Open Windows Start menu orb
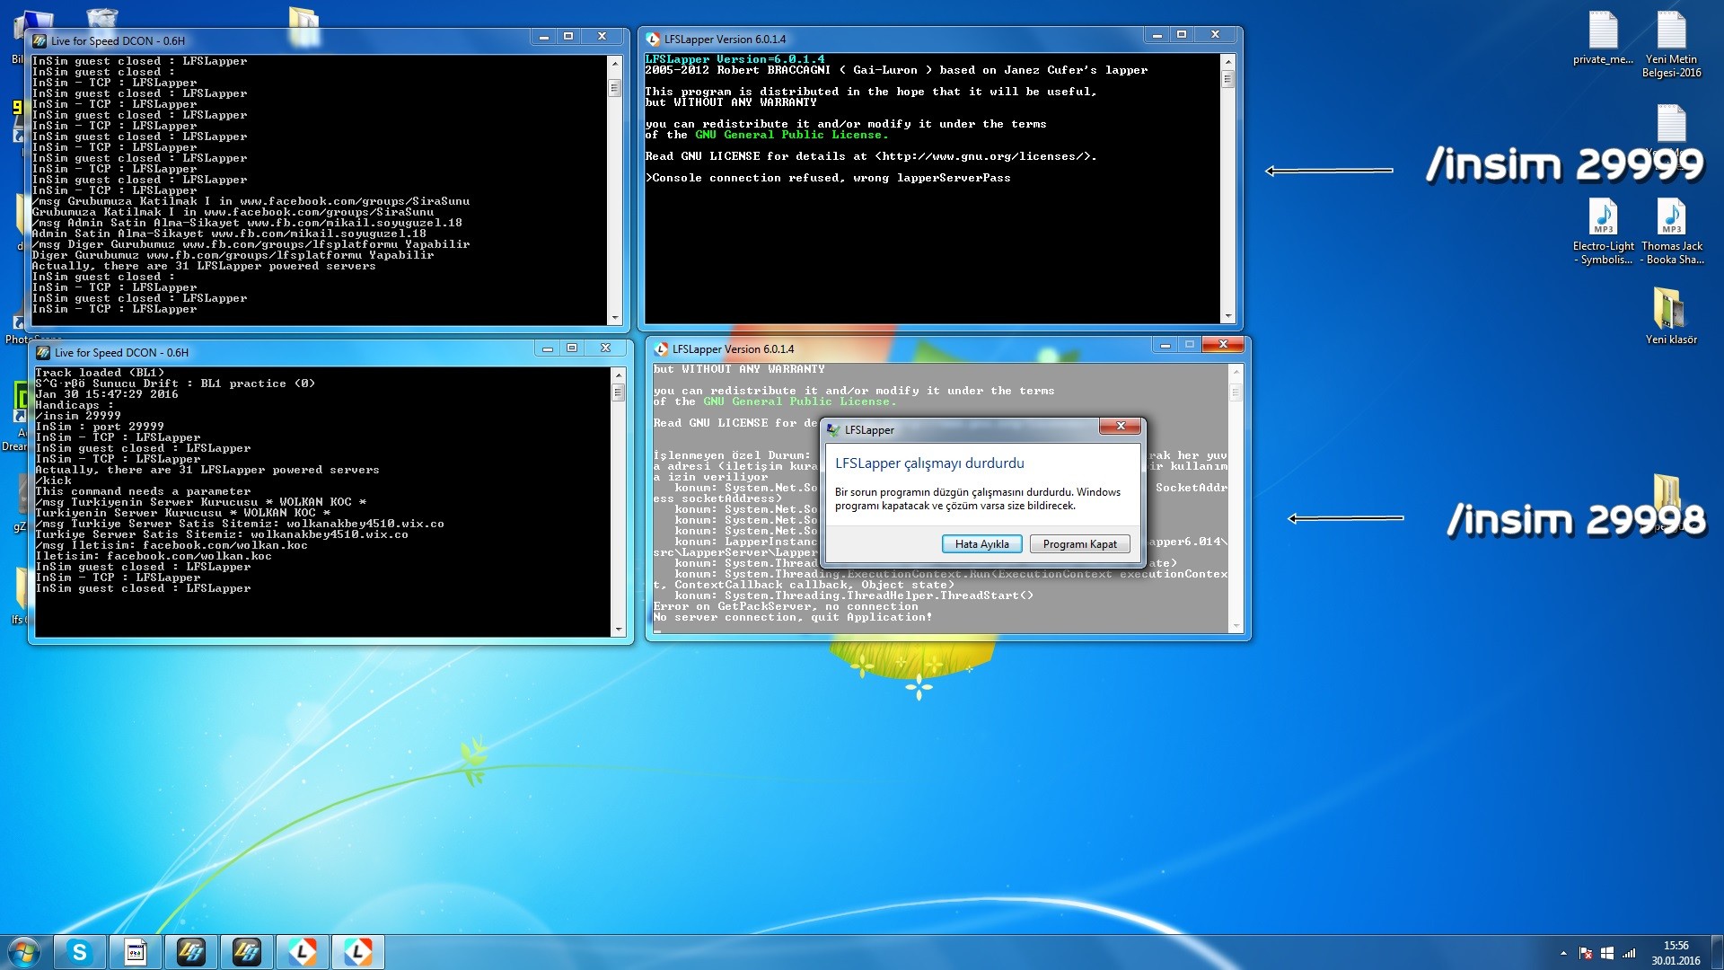 (24, 952)
